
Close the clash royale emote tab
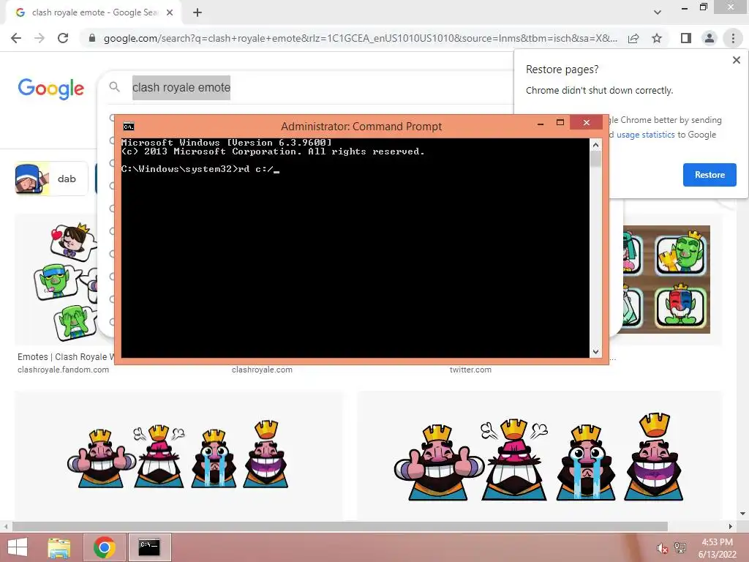(x=170, y=13)
